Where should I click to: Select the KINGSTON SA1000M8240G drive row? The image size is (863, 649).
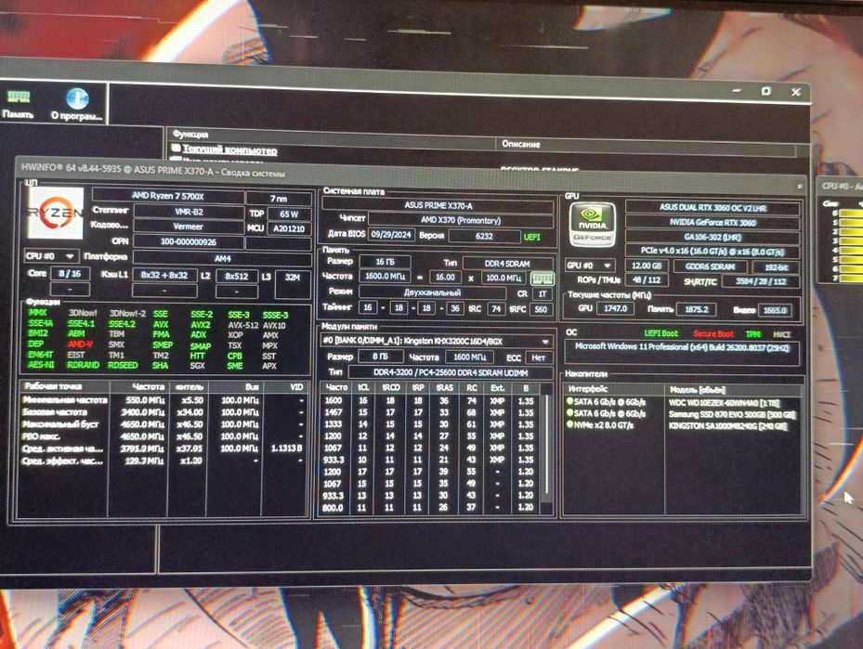(x=682, y=425)
